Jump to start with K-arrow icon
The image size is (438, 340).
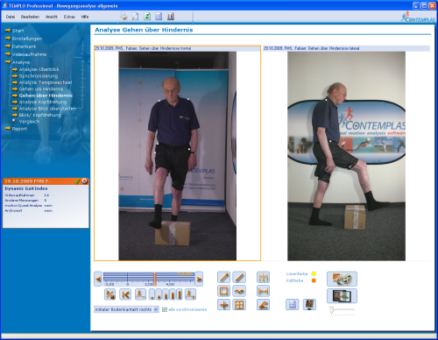[125, 294]
